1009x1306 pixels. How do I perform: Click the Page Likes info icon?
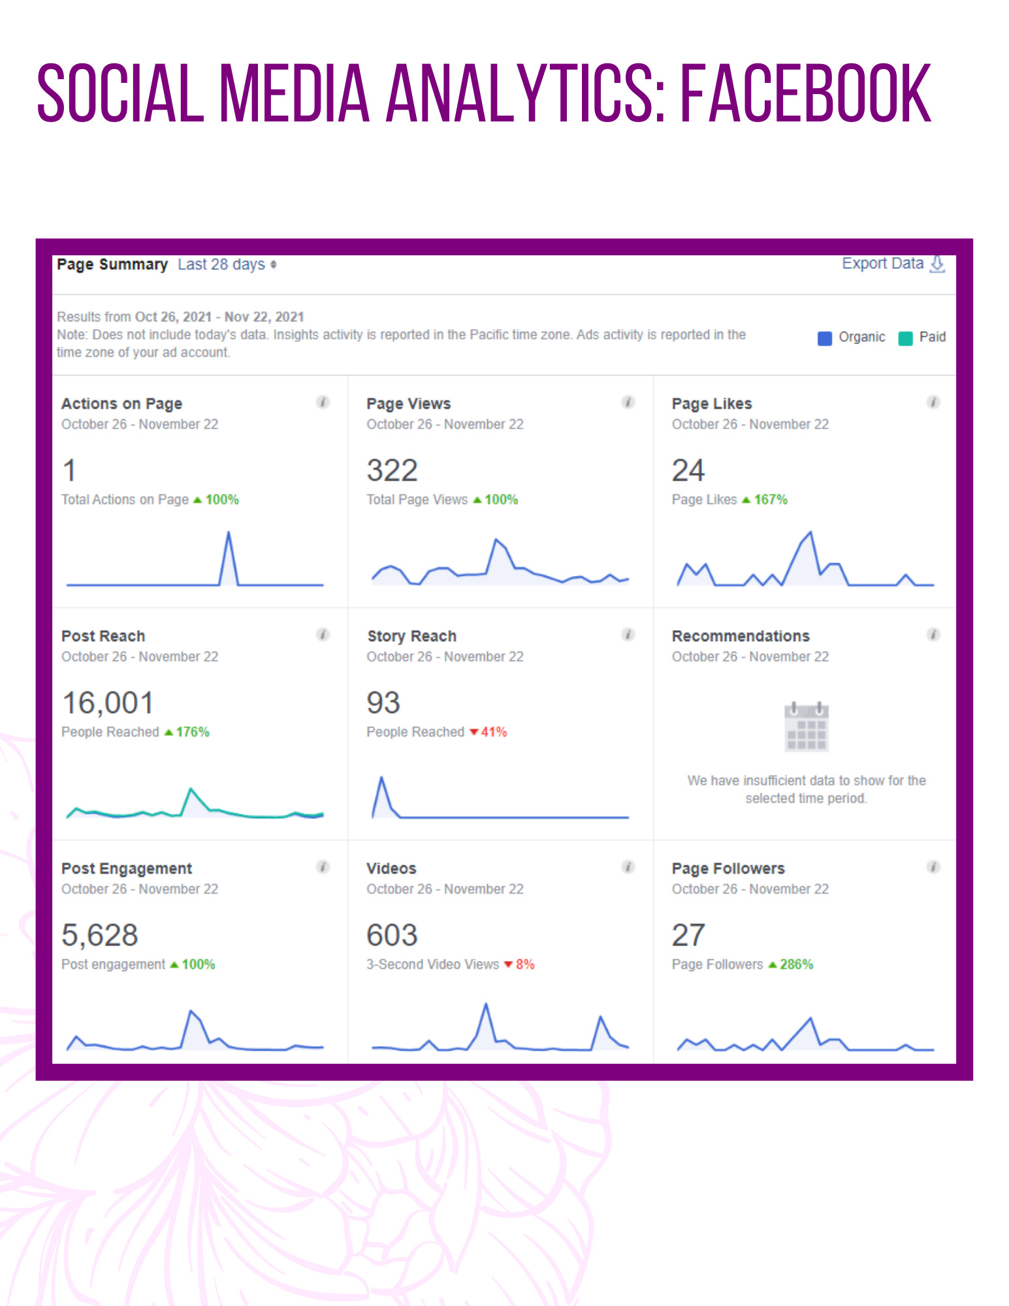point(934,402)
